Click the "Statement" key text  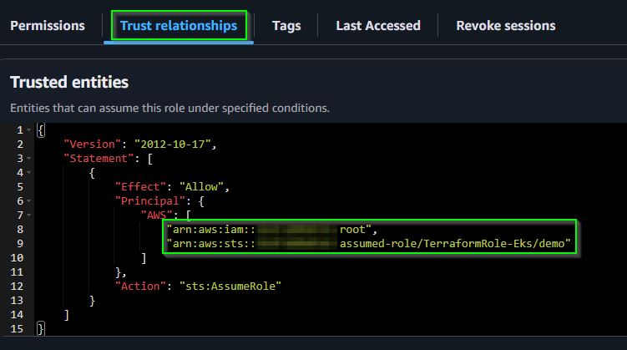point(99,159)
